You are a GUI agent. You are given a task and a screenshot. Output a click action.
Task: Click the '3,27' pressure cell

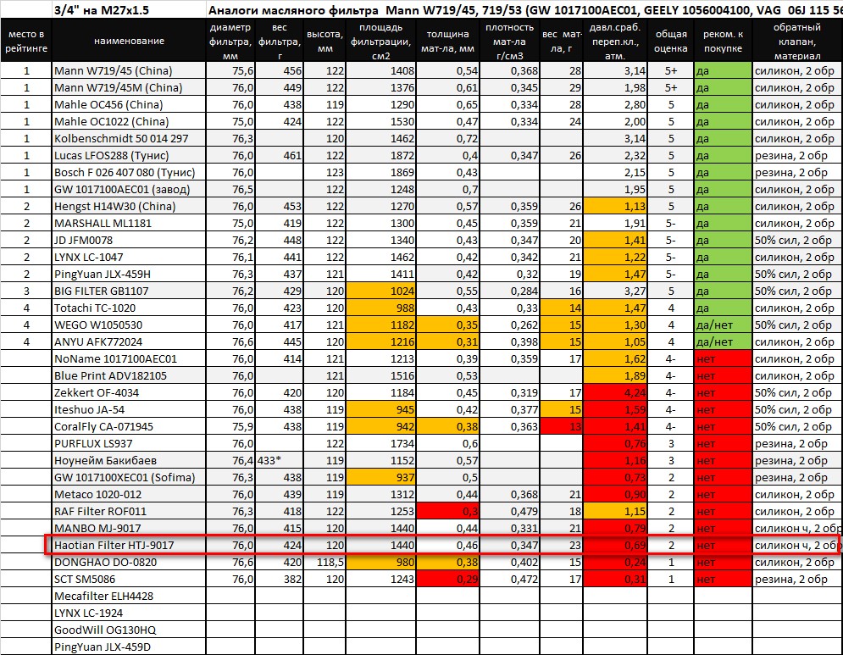tap(615, 291)
